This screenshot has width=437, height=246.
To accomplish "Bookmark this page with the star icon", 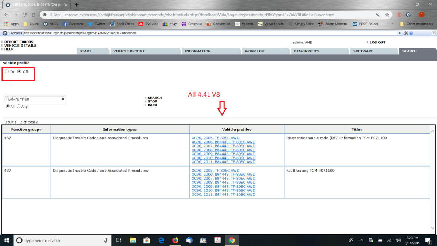I will [387, 15].
